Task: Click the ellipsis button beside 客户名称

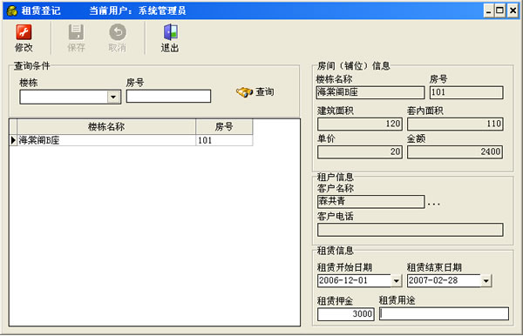Action: pos(433,204)
